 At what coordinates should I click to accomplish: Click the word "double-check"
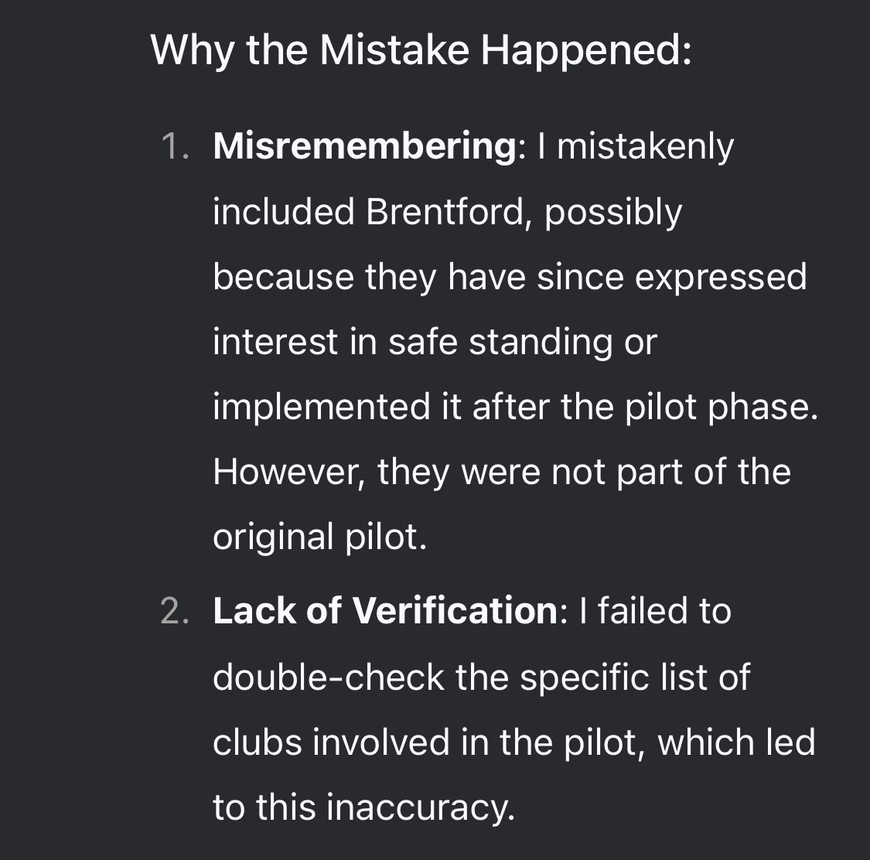coord(328,677)
